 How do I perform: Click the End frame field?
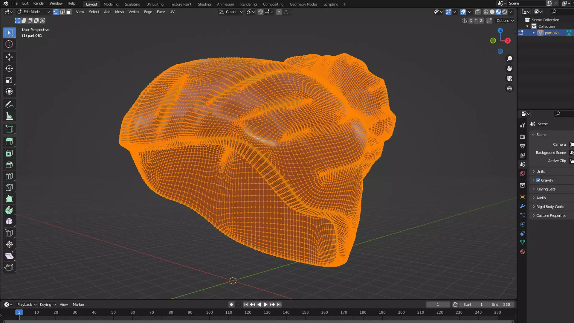(x=501, y=304)
